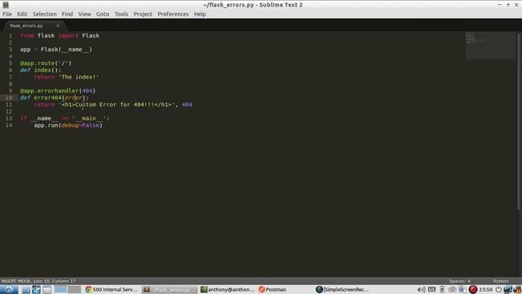Viewport: 522px width, 294px height.
Task: Click the clipboard manager tray icon
Action: pyautogui.click(x=462, y=290)
